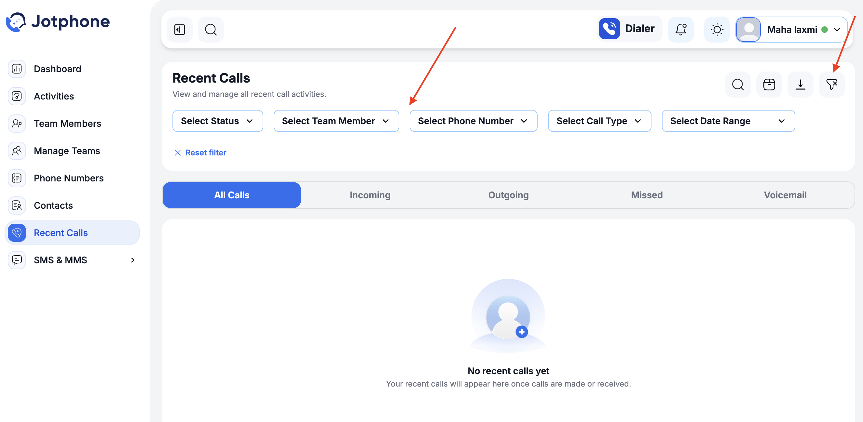
Task: Download call logs with the download icon
Action: [800, 84]
